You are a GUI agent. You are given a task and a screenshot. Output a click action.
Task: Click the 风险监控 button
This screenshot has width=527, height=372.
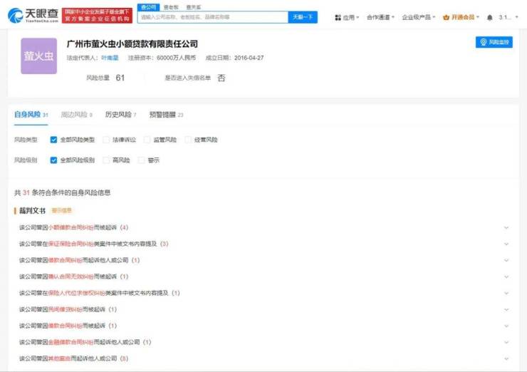(x=494, y=42)
